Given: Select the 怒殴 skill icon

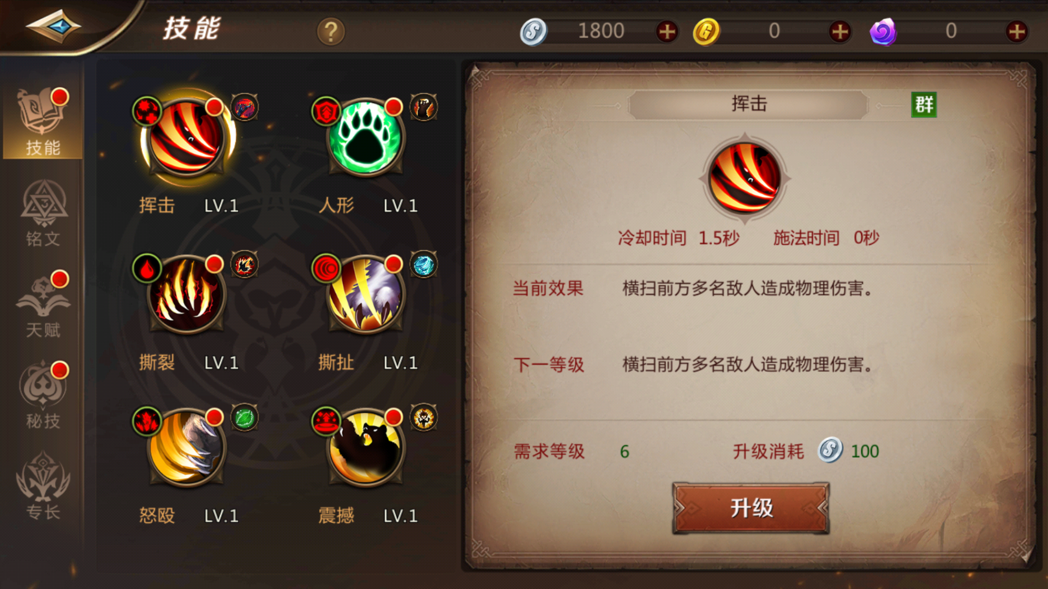Looking at the screenshot, I should click(187, 447).
